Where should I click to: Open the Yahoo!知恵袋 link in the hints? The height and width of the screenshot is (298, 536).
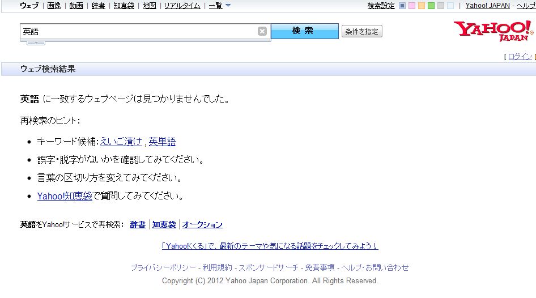[65, 196]
